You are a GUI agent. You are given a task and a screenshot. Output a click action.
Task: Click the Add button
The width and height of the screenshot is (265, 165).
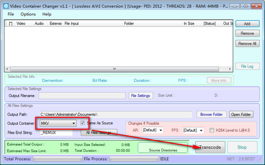pos(247,24)
